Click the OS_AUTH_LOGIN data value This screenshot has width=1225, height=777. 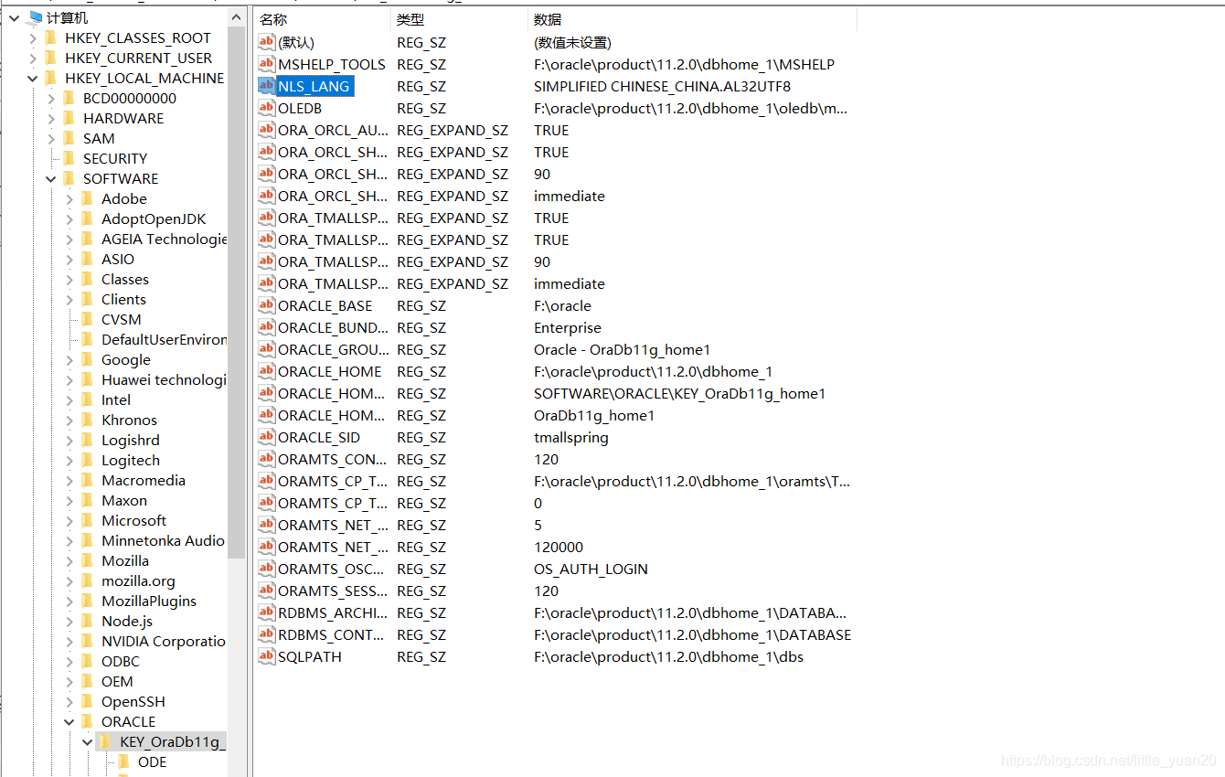[x=591, y=569]
